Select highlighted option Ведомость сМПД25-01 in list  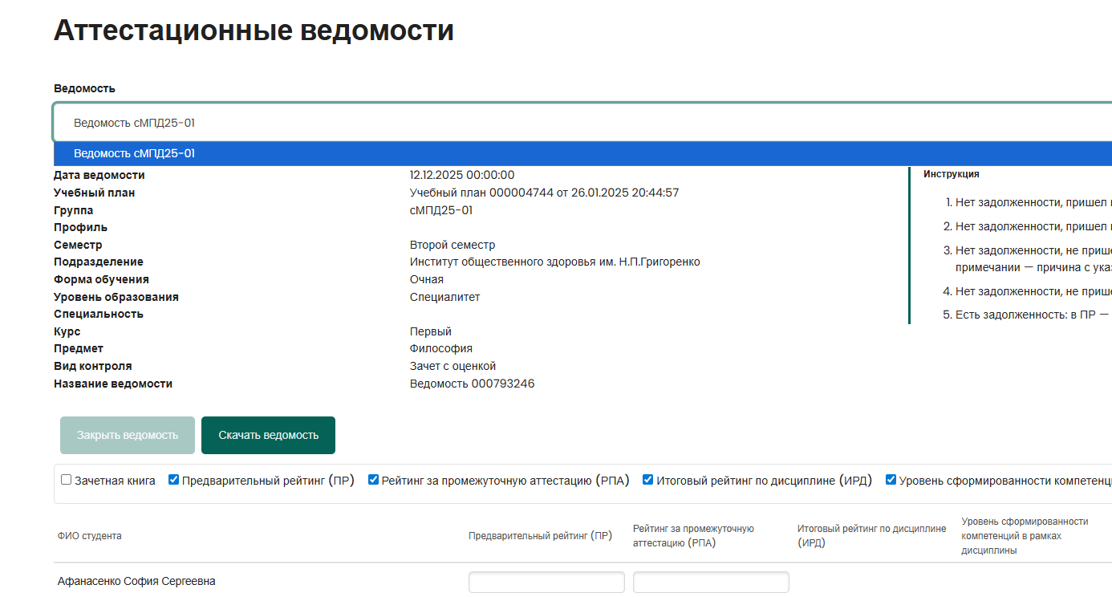134,153
